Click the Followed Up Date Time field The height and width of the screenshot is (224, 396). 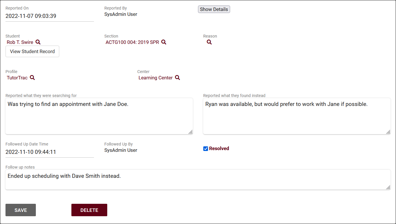click(x=49, y=152)
